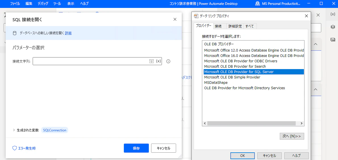Click database icon in the info banner
338x160 pixels.
click(15, 33)
